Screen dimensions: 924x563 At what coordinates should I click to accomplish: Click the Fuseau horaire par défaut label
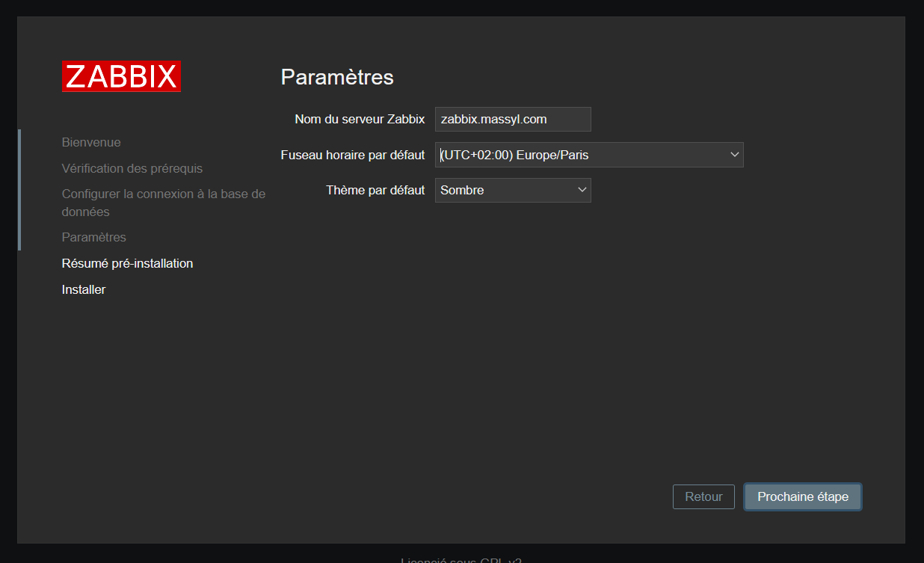coord(353,155)
